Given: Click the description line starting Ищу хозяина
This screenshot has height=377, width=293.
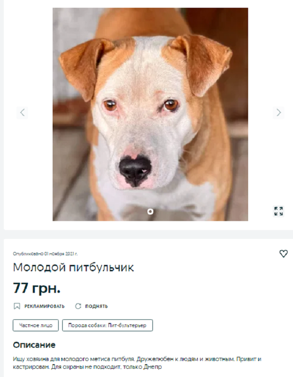Looking at the screenshot, I should (x=137, y=359).
